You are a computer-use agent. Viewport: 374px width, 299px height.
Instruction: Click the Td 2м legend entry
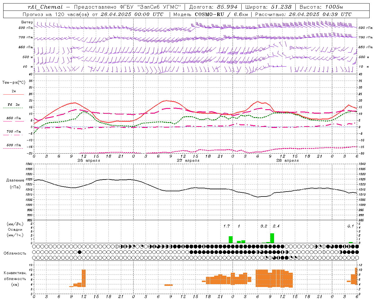coord(13,104)
